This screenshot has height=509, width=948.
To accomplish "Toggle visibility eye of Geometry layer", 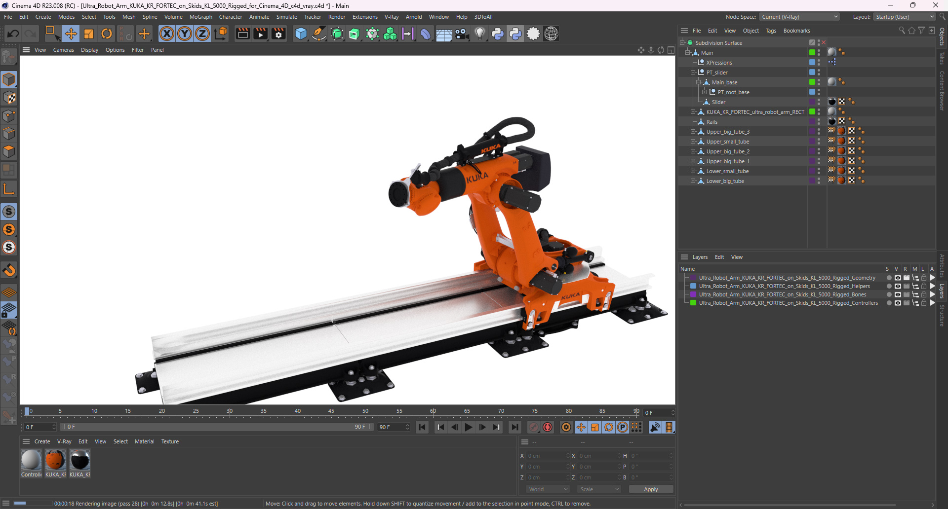I will pyautogui.click(x=898, y=278).
